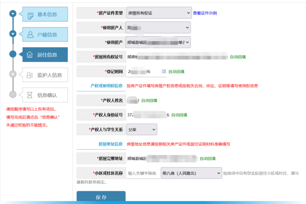Open the 房产证件类型 dropdown
This screenshot has height=204, width=306.
[x=159, y=13]
